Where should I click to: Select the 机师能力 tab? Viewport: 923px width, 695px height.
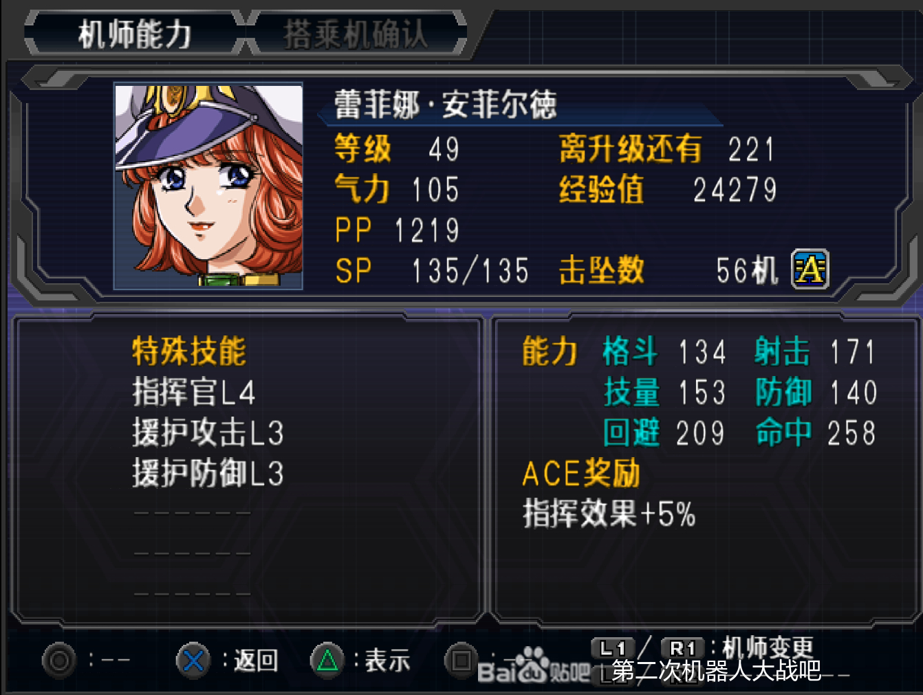click(x=135, y=33)
